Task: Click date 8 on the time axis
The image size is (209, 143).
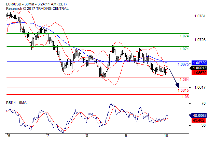Action: coord(87,136)
